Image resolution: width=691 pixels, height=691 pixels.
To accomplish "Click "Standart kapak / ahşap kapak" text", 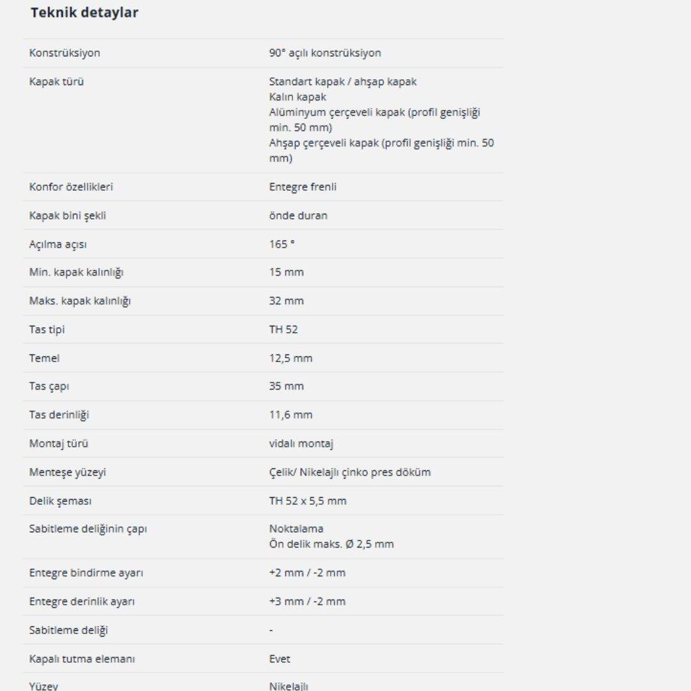I will (343, 82).
